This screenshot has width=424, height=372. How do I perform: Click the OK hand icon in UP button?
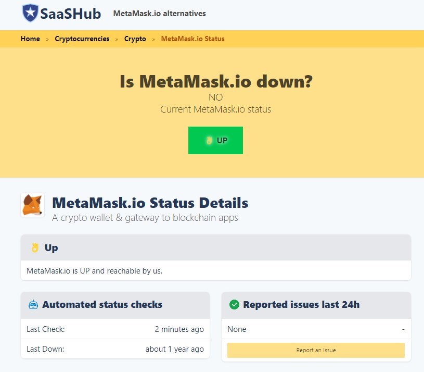pyautogui.click(x=209, y=140)
